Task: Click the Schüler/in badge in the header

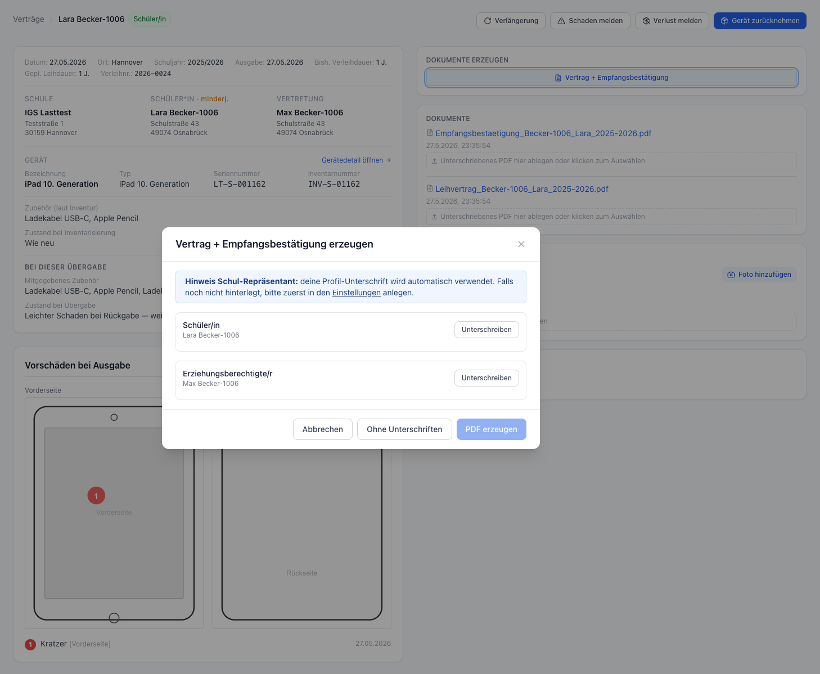Action: point(150,19)
